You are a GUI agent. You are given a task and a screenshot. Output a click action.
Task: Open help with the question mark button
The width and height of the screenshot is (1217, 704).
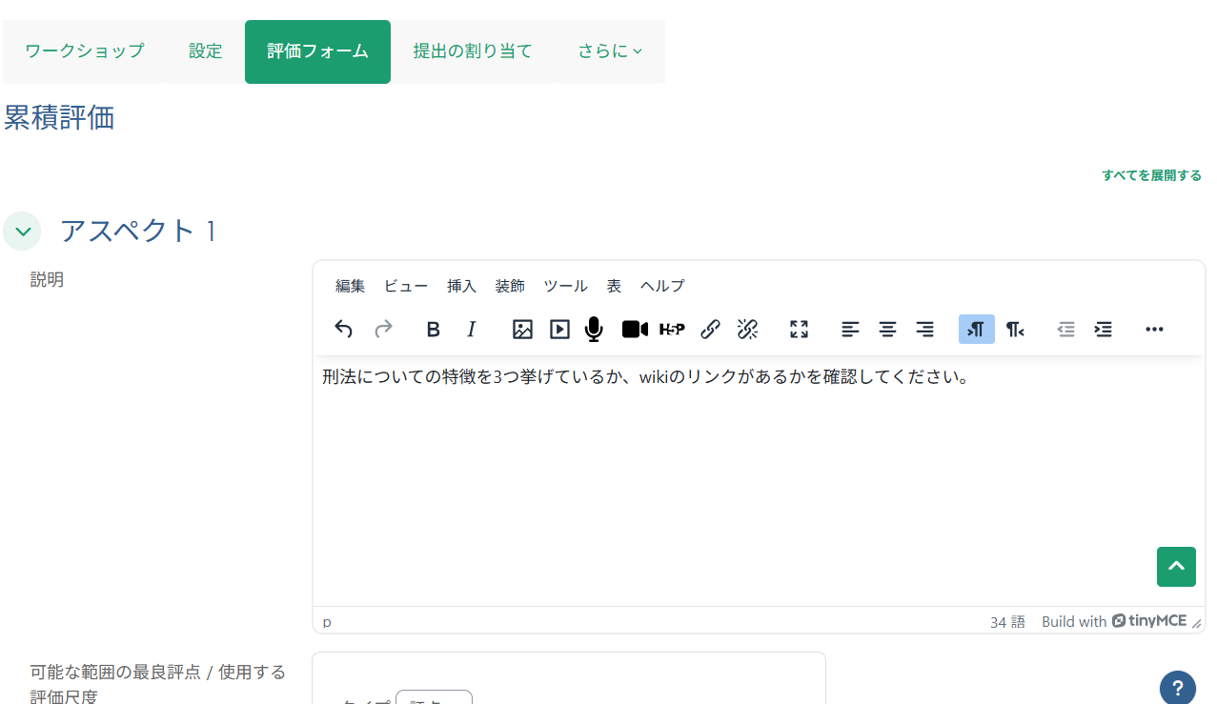pyautogui.click(x=1177, y=688)
